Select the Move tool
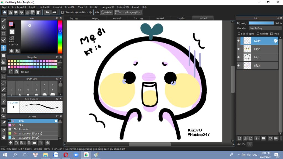The width and height of the screenshot is (283, 159). tap(3, 48)
